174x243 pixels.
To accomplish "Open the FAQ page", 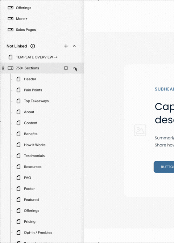I will (x=28, y=178).
